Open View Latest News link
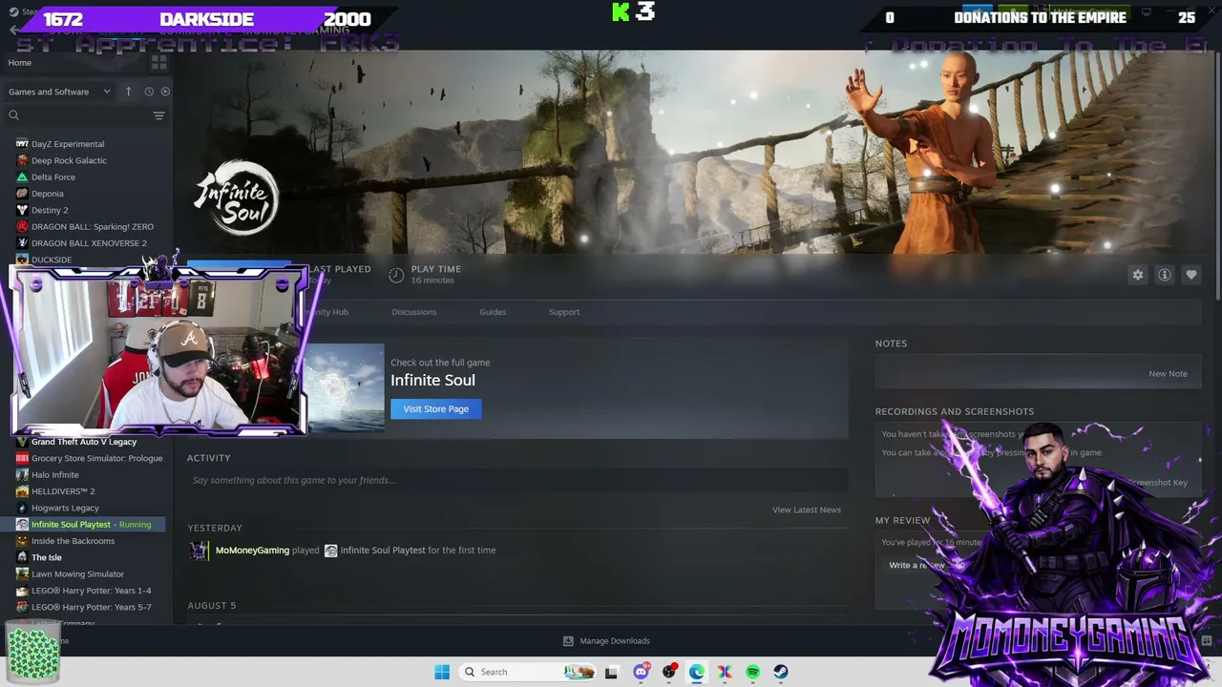The height and width of the screenshot is (687, 1222). pos(807,510)
